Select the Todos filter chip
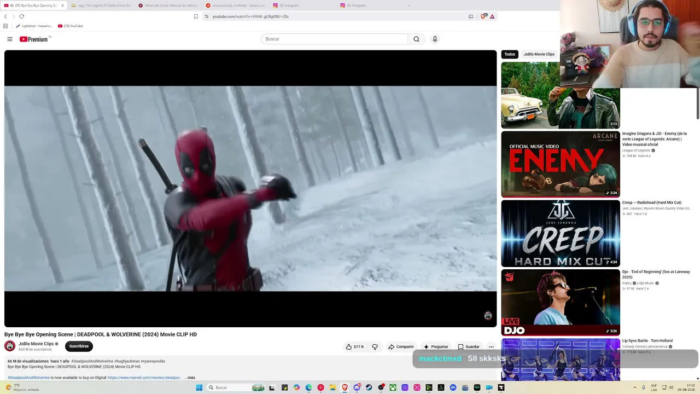The width and height of the screenshot is (700, 394). click(x=510, y=54)
